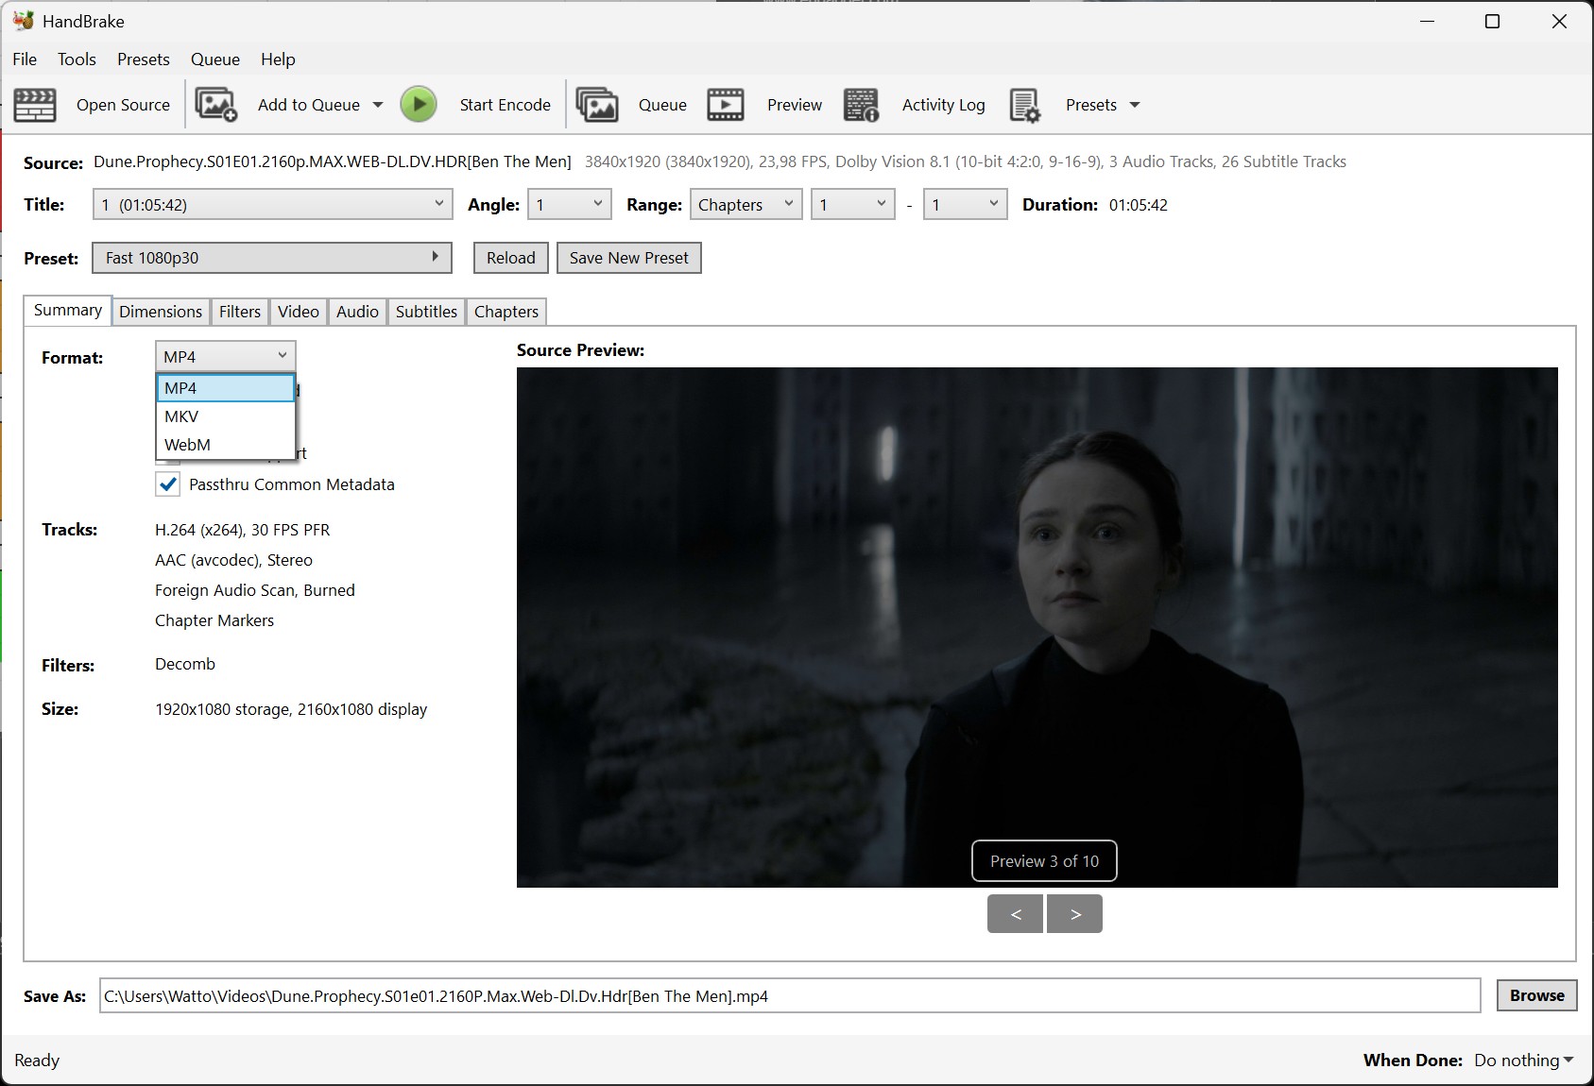Open the File menu
This screenshot has width=1594, height=1086.
[x=25, y=59]
